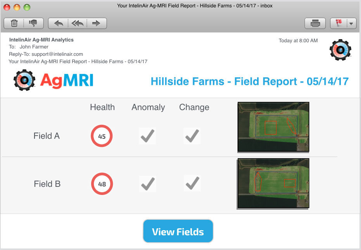The image size is (361, 250).
Task: Forward the email with the right arrow
Action: (97, 23)
